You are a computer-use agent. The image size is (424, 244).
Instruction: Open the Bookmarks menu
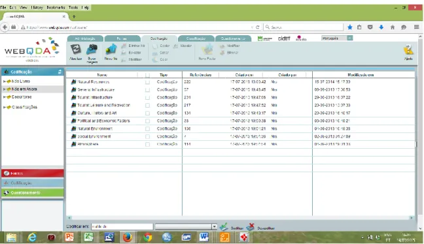click(x=56, y=8)
